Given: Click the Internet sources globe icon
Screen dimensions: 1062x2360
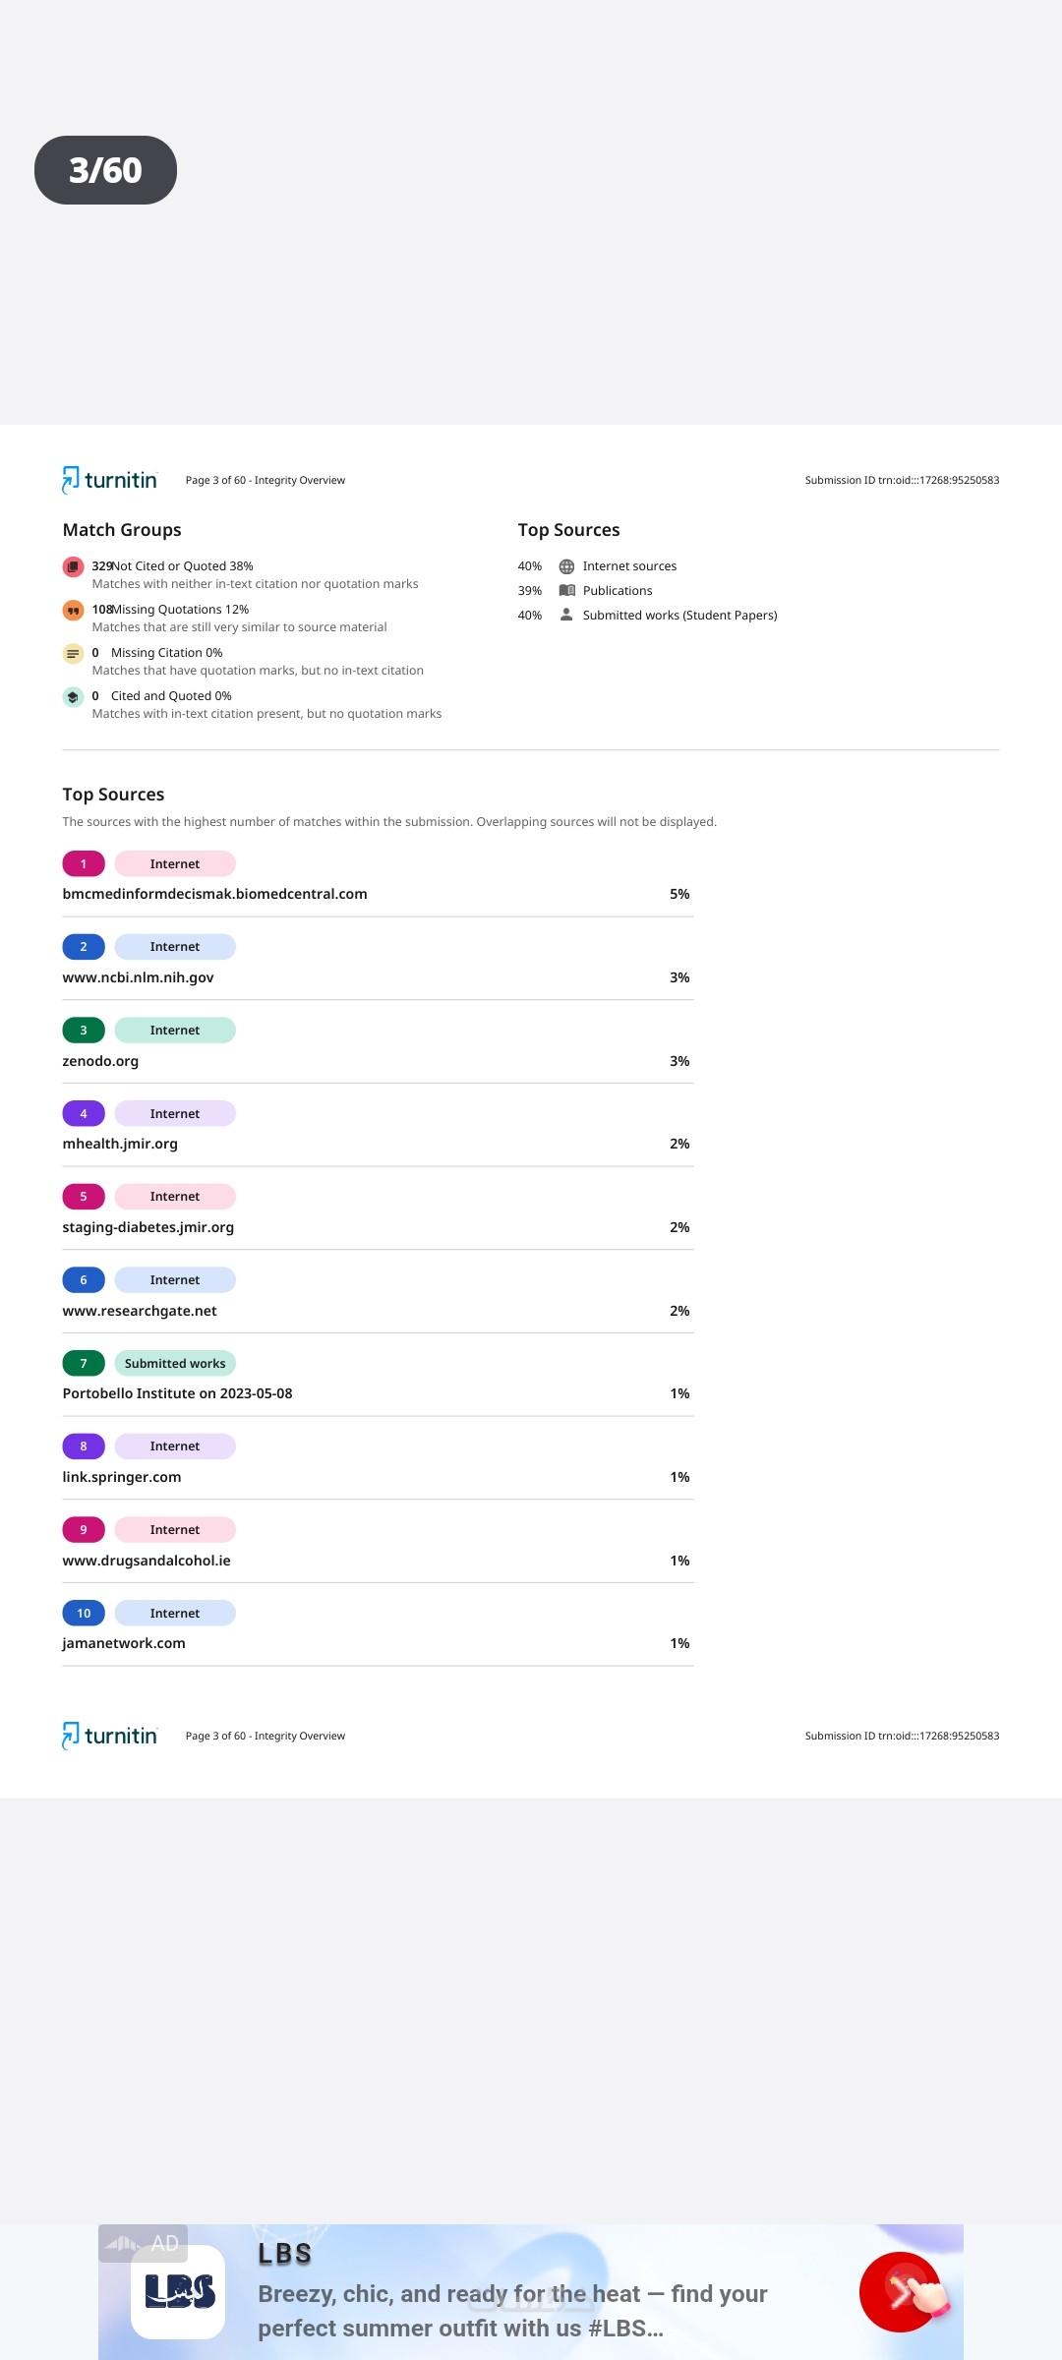Looking at the screenshot, I should (566, 566).
